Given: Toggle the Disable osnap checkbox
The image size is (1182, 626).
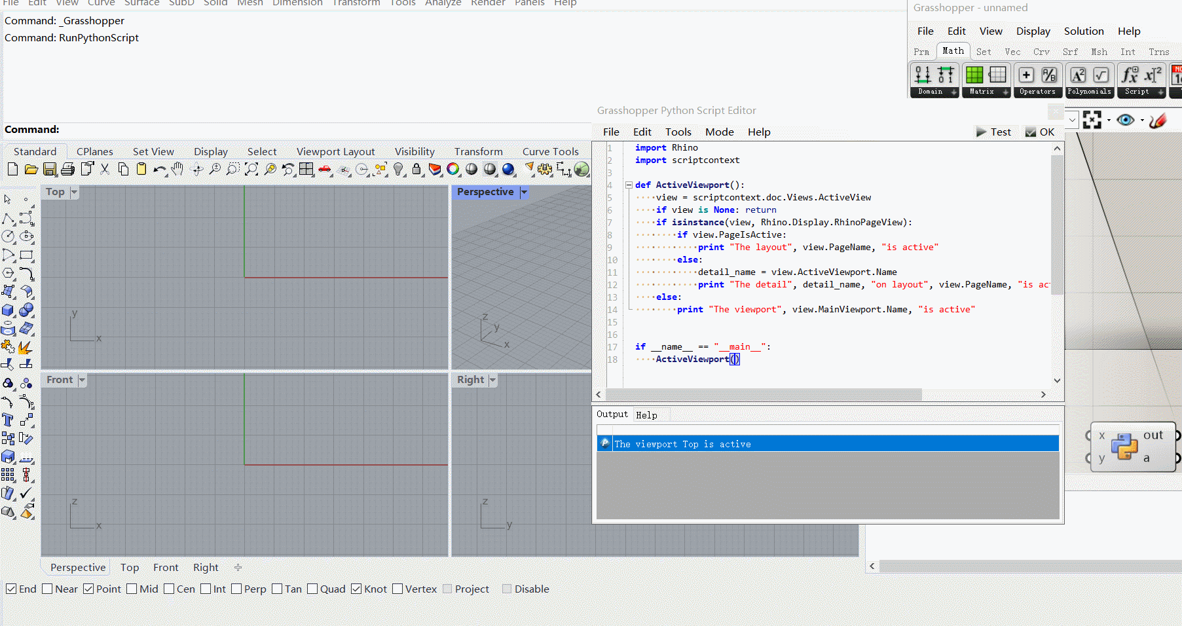Looking at the screenshot, I should (507, 589).
